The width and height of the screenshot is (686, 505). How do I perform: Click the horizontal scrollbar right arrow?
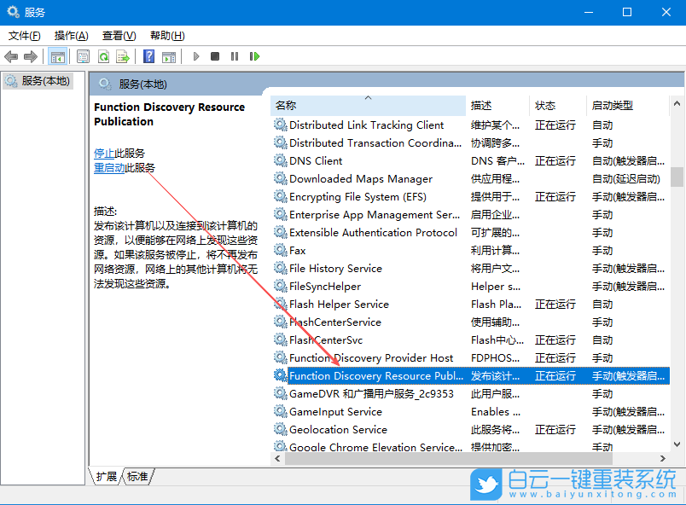pyautogui.click(x=663, y=459)
